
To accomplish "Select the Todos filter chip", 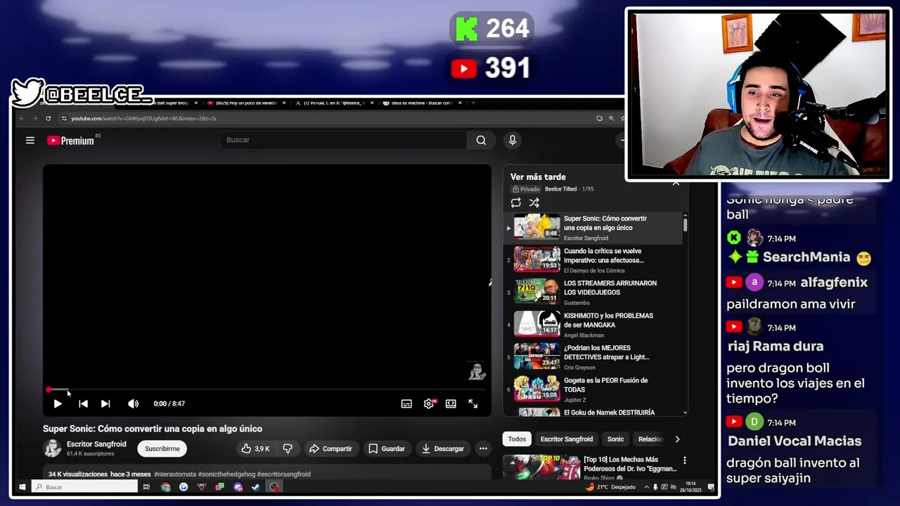I will coord(517,439).
